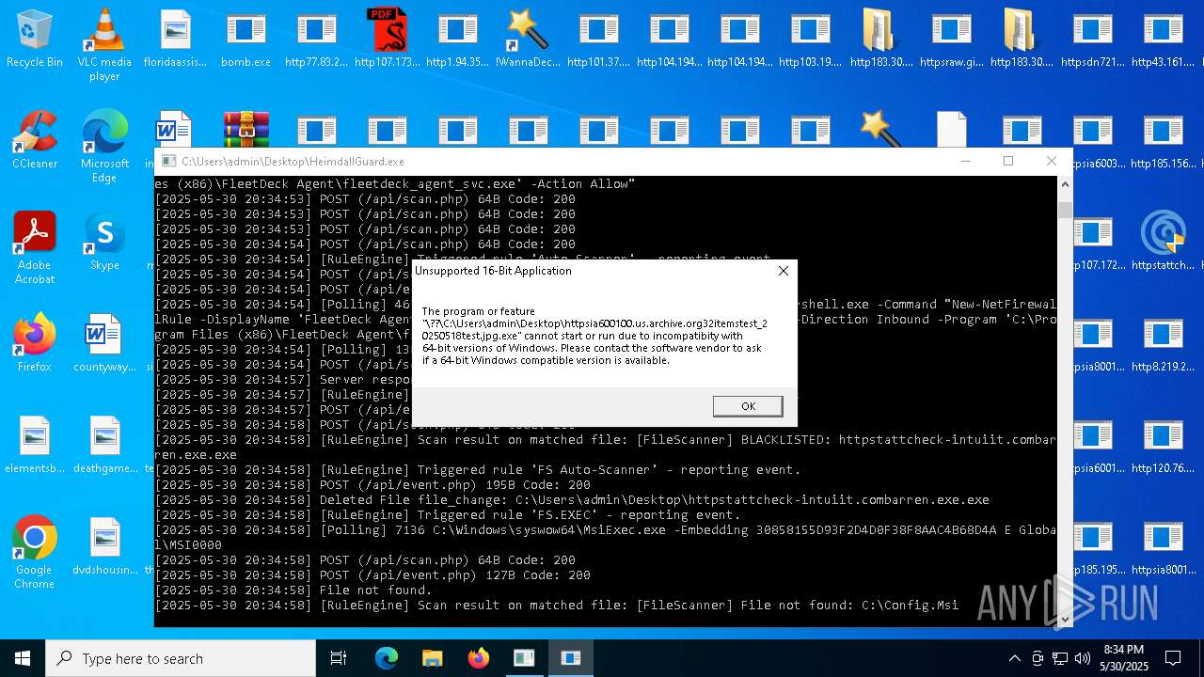Image resolution: width=1204 pixels, height=677 pixels.
Task: Open File Explorer from the taskbar
Action: (432, 658)
